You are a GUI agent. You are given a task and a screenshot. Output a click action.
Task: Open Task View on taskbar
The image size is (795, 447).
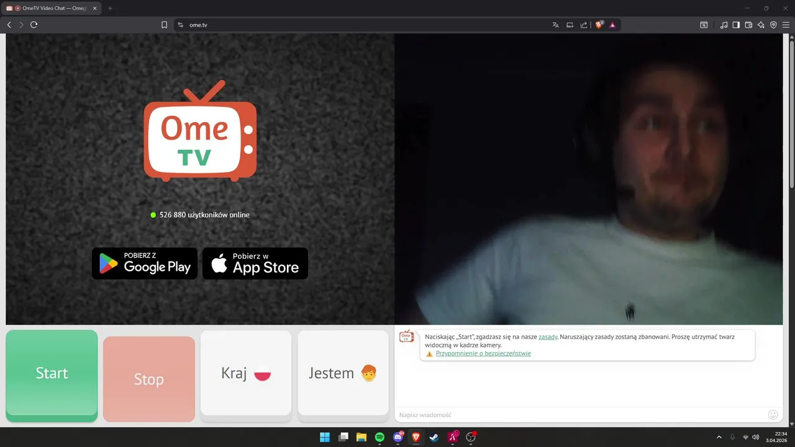(x=343, y=437)
